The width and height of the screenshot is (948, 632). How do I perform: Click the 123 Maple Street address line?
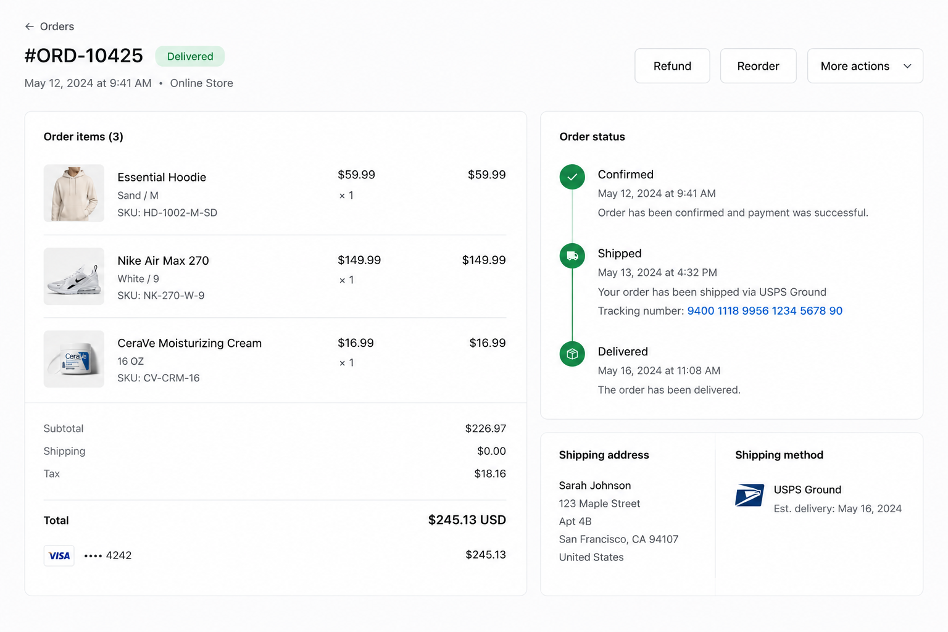pos(600,504)
